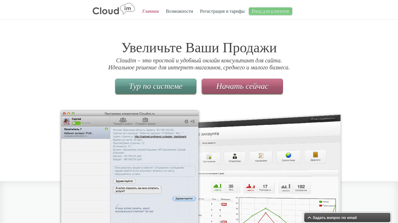Open the Приложение tile in dashboard
The height and width of the screenshot is (223, 398).
209,158
